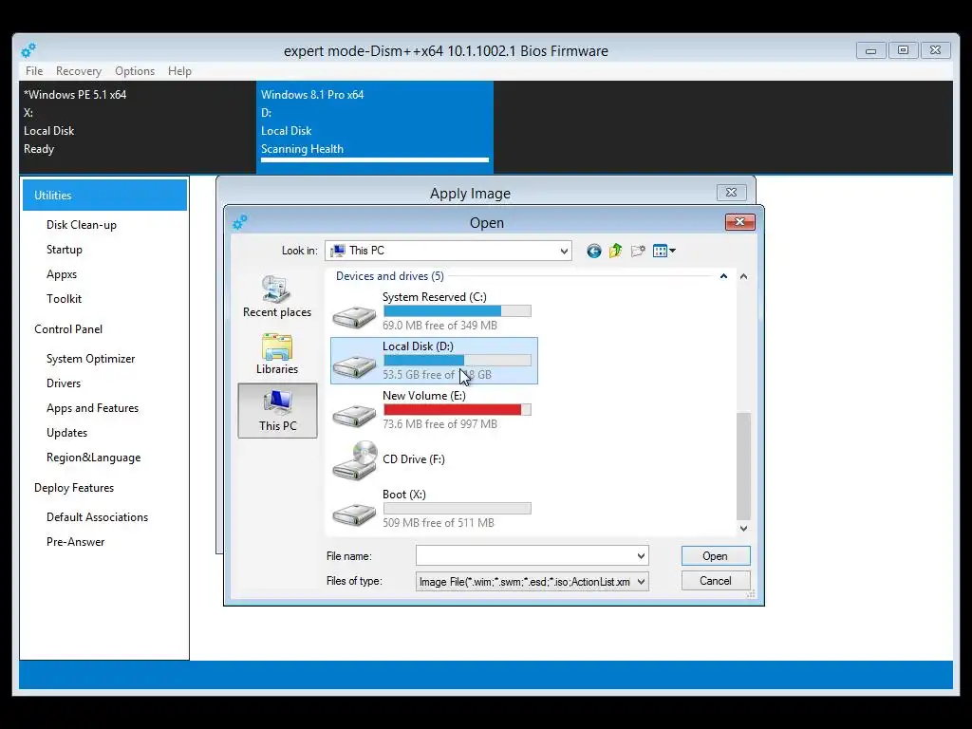Viewport: 972px width, 729px height.
Task: Open Drivers in sidebar
Action: [64, 383]
